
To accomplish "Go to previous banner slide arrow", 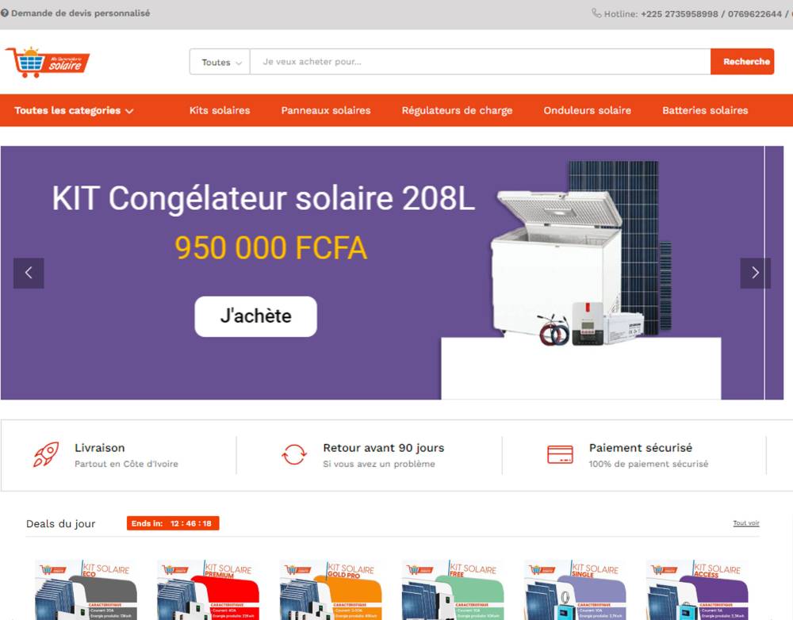I will point(29,273).
